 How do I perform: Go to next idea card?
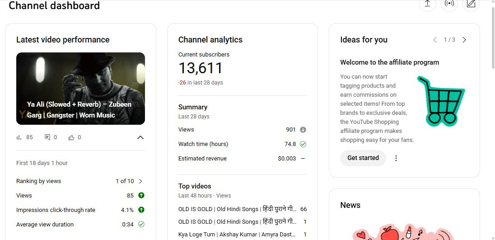point(464,40)
